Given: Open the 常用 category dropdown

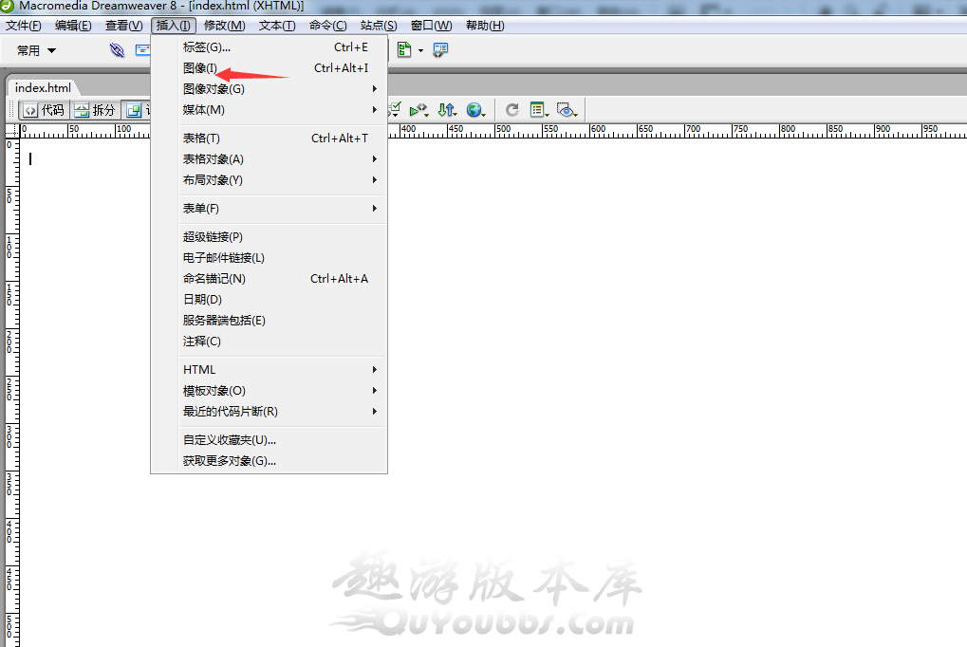Looking at the screenshot, I should tap(37, 50).
